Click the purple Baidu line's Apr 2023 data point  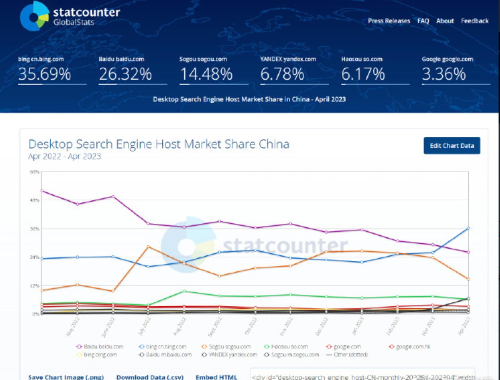[x=468, y=252]
